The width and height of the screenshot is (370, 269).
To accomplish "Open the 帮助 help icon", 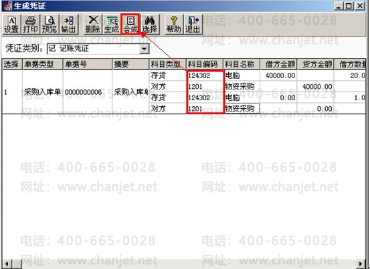I will tap(174, 25).
